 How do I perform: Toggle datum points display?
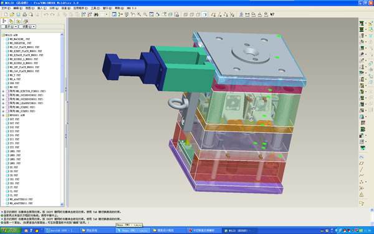226,14
